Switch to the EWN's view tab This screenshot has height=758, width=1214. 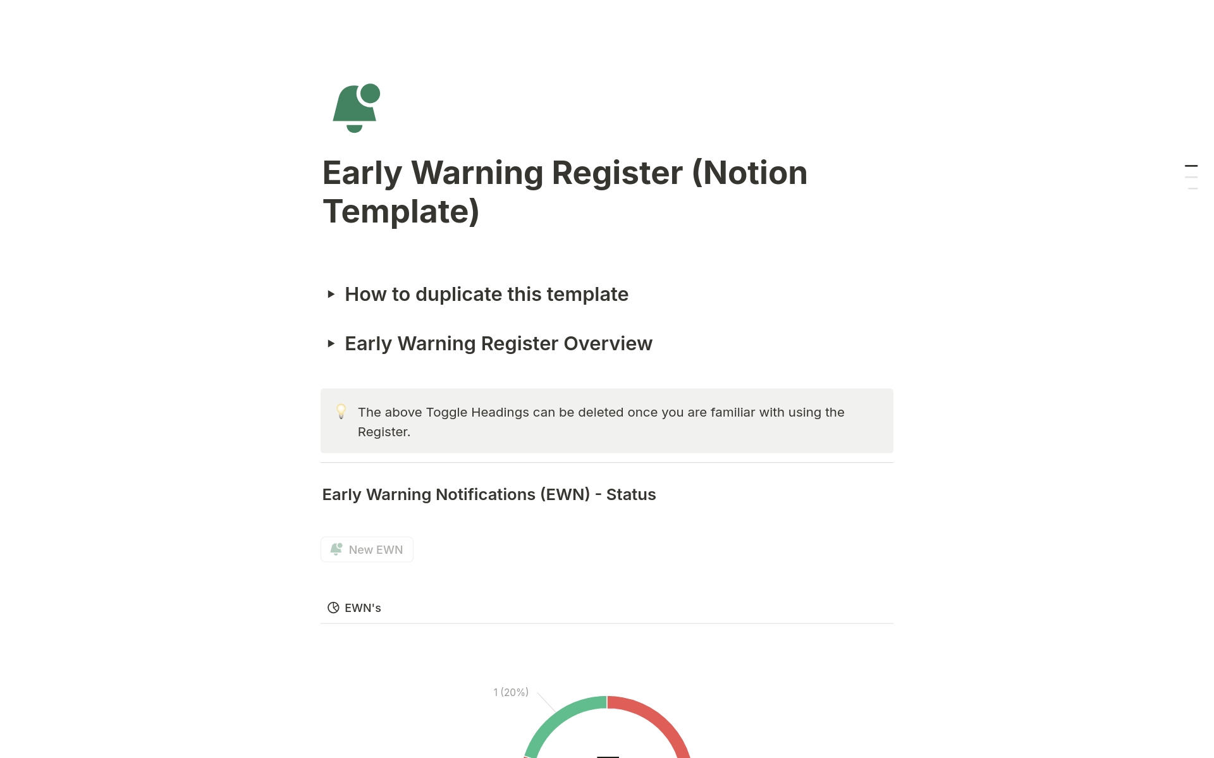(362, 608)
